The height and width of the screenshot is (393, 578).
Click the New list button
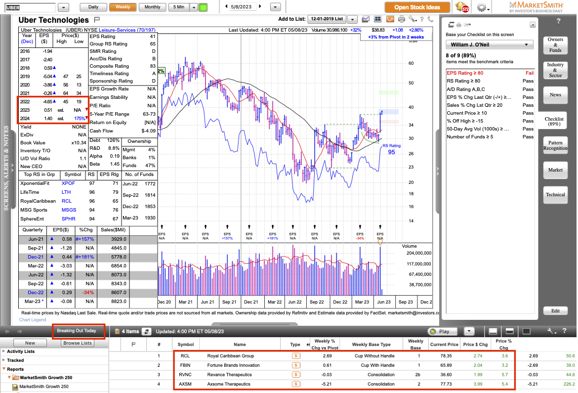(x=30, y=343)
